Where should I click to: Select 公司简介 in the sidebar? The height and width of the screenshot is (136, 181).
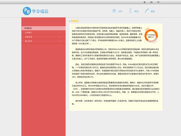tap(43, 32)
